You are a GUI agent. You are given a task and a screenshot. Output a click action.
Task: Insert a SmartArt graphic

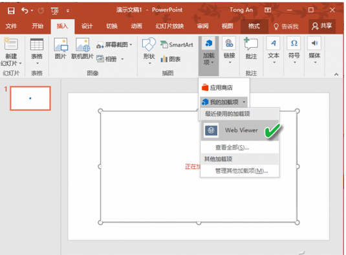pos(177,45)
